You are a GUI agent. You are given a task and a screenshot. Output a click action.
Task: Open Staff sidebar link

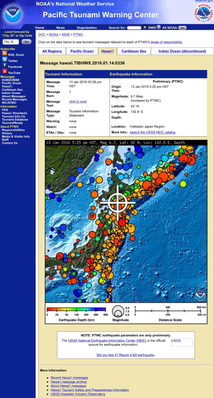5,139
